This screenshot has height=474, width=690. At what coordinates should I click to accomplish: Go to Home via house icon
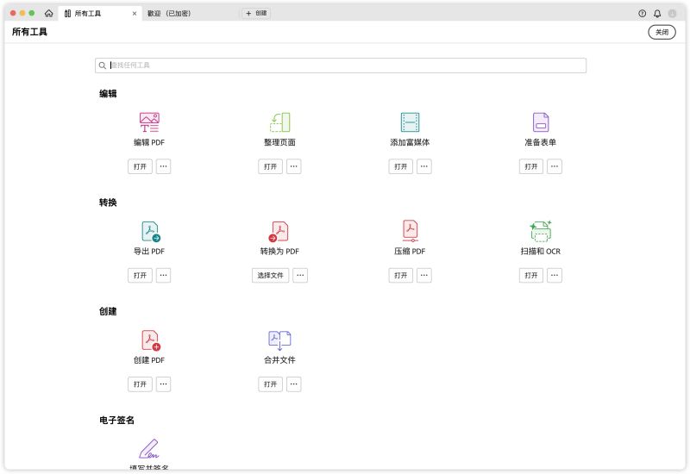pos(49,13)
